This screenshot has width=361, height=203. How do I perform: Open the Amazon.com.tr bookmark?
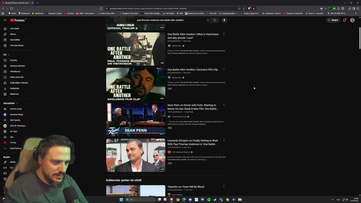coord(195,13)
